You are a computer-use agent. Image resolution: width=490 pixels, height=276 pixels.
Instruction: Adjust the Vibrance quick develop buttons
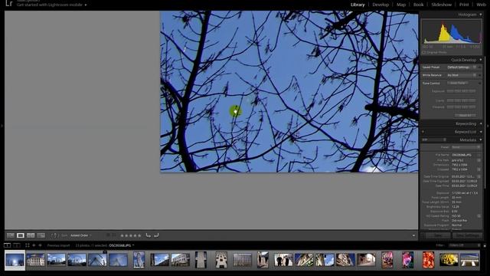(x=461, y=107)
